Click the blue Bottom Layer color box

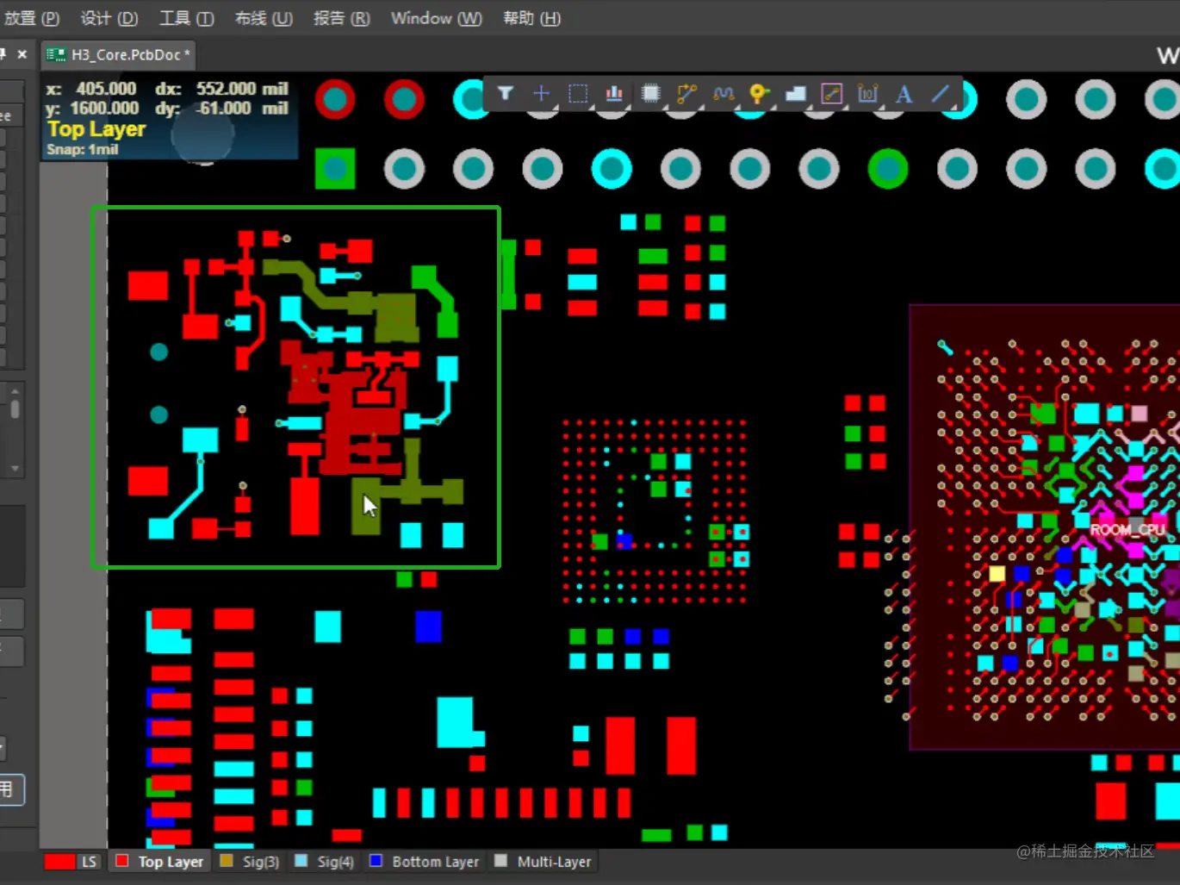(376, 861)
